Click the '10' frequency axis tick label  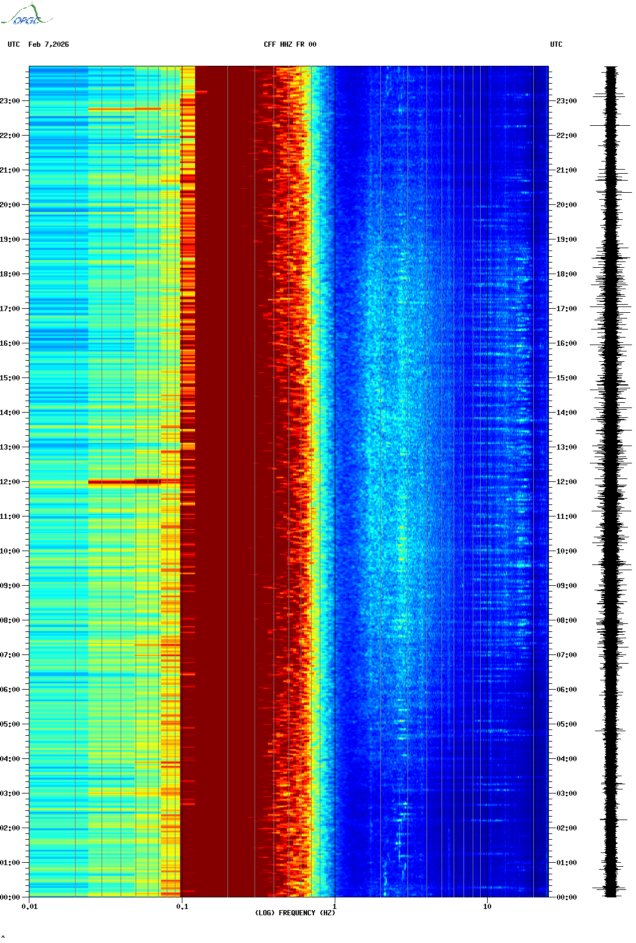pyautogui.click(x=487, y=906)
